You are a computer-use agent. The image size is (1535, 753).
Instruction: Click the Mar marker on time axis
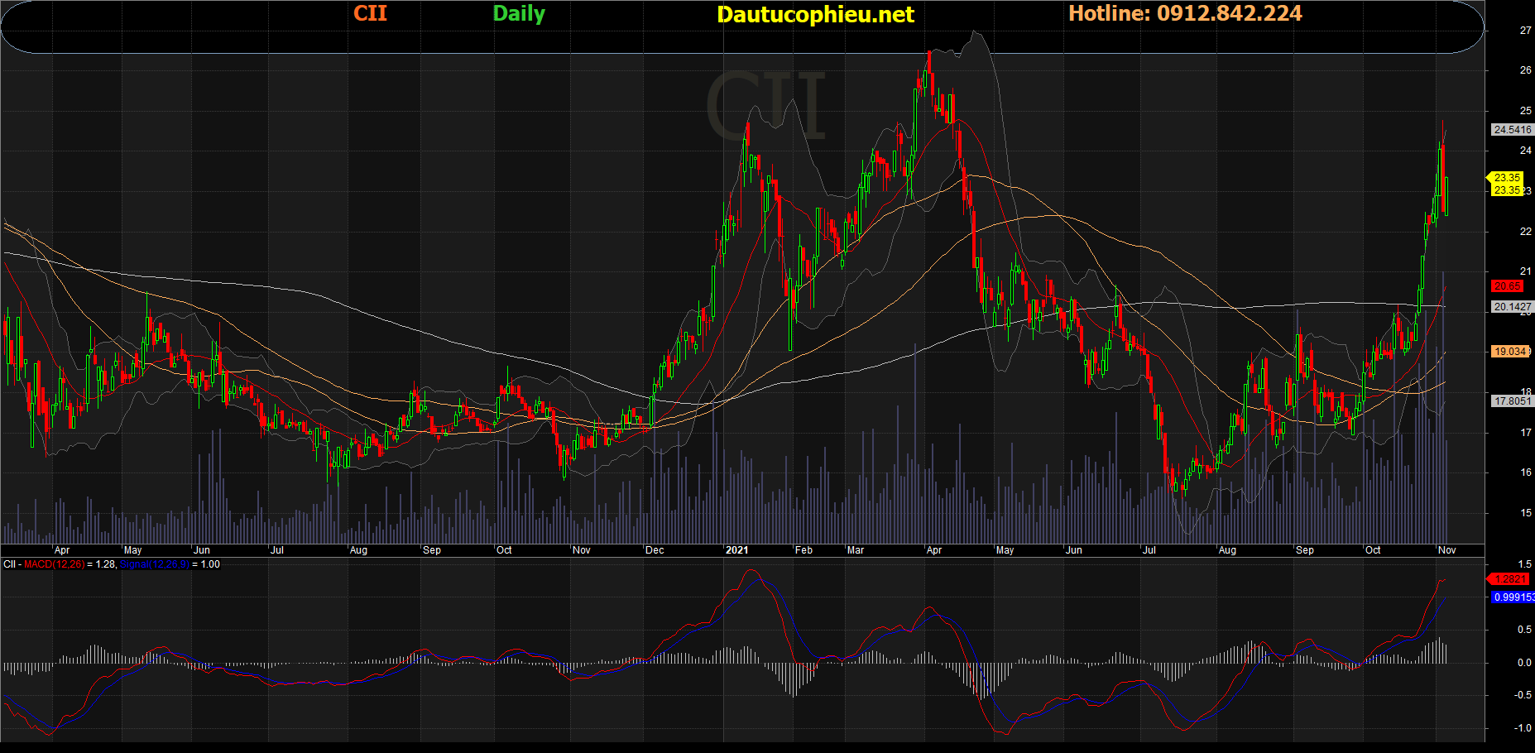pyautogui.click(x=856, y=550)
